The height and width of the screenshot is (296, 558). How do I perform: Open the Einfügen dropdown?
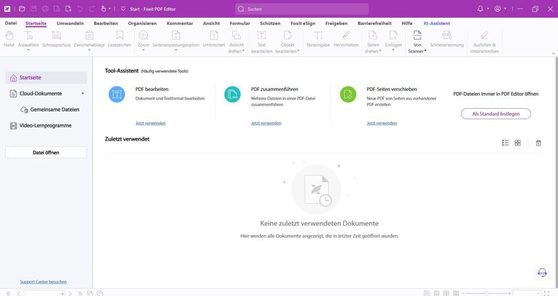click(x=393, y=50)
